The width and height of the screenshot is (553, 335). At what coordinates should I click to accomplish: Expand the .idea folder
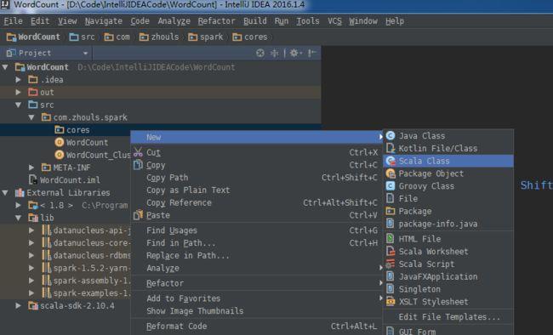pyautogui.click(x=19, y=80)
